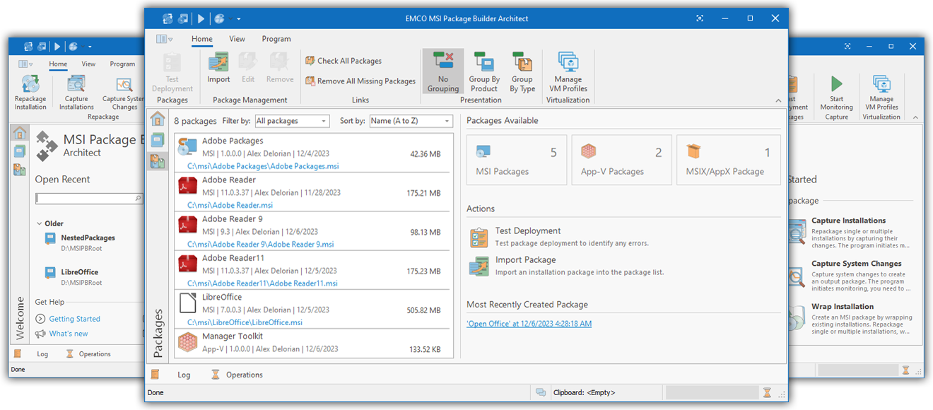
Task: Open the Filter by All packages dropdown
Action: click(292, 121)
